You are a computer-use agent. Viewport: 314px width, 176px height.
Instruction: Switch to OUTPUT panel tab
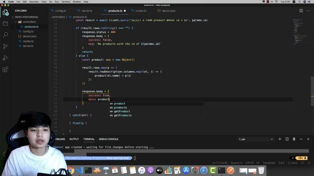pyautogui.click(x=74, y=139)
